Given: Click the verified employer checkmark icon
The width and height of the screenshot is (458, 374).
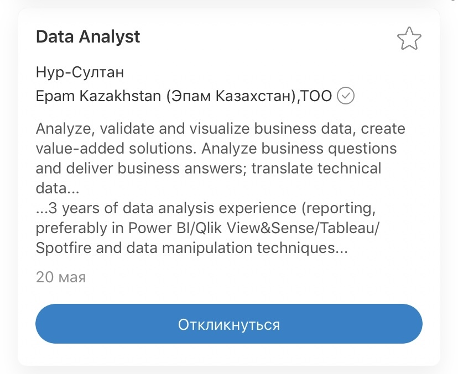Looking at the screenshot, I should coord(346,96).
